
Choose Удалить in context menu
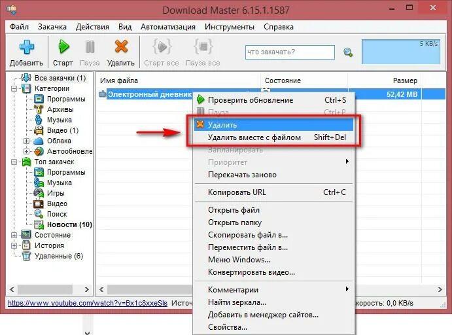point(273,125)
